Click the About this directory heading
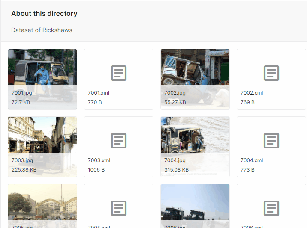This screenshot has height=228, width=307. pyautogui.click(x=44, y=14)
